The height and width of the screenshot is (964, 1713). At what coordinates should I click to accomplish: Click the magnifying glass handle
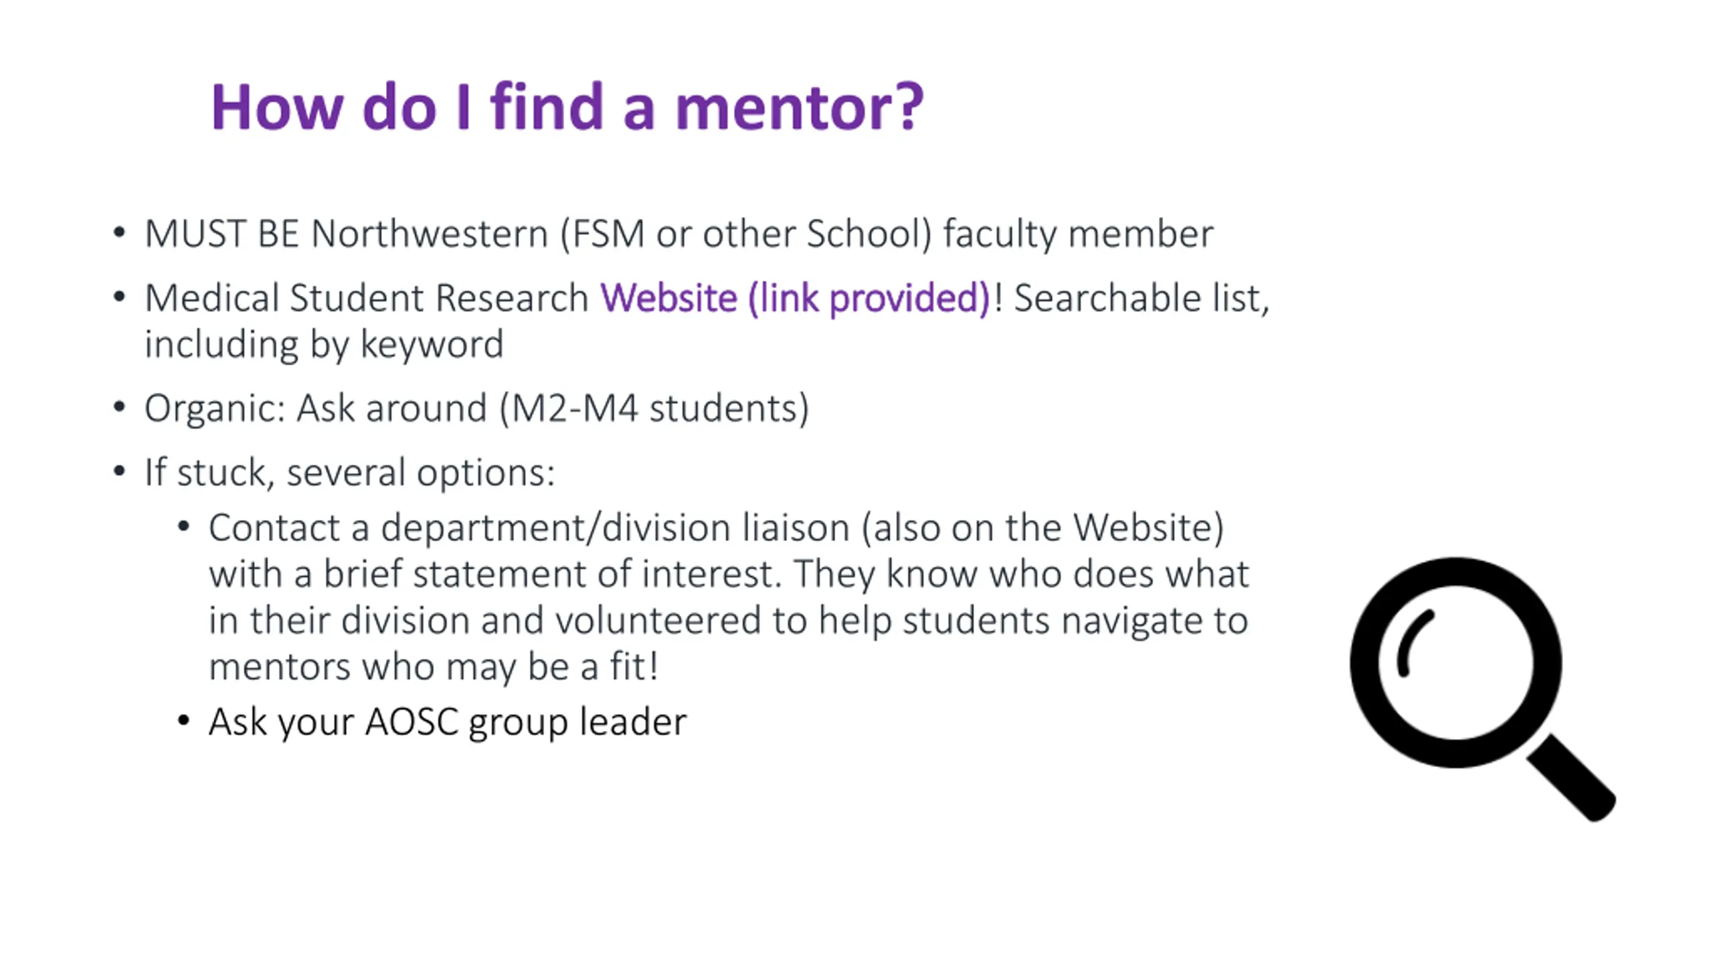click(x=1570, y=777)
